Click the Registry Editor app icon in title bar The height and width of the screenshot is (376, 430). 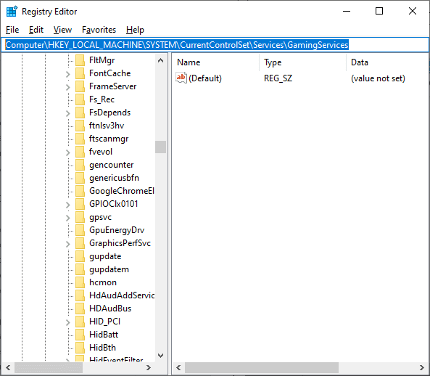[x=12, y=12]
